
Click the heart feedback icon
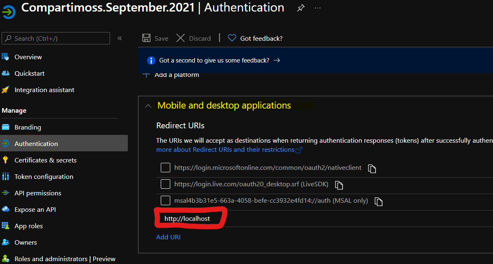(x=232, y=38)
